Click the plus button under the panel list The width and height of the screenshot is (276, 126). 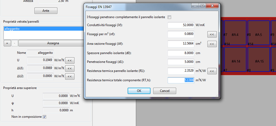(x=7, y=43)
